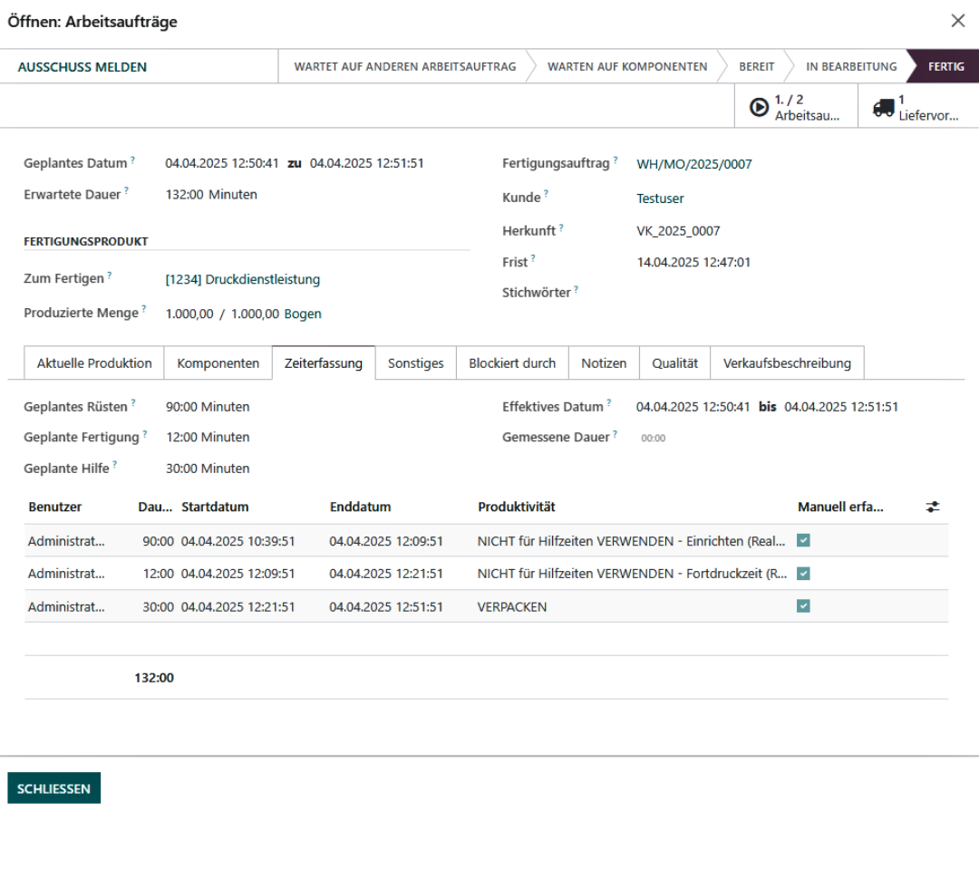
Task: Open column options via the sliders icon
Action: [933, 507]
